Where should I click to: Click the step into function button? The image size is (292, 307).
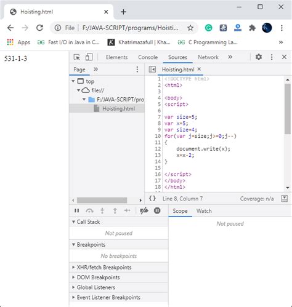click(102, 210)
